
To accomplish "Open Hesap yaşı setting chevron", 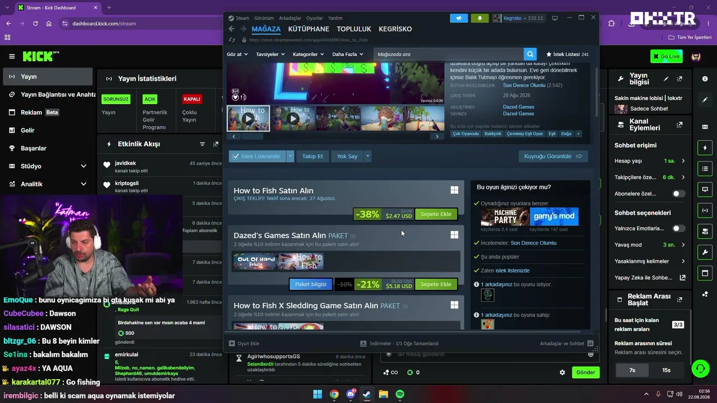I will pyautogui.click(x=683, y=161).
